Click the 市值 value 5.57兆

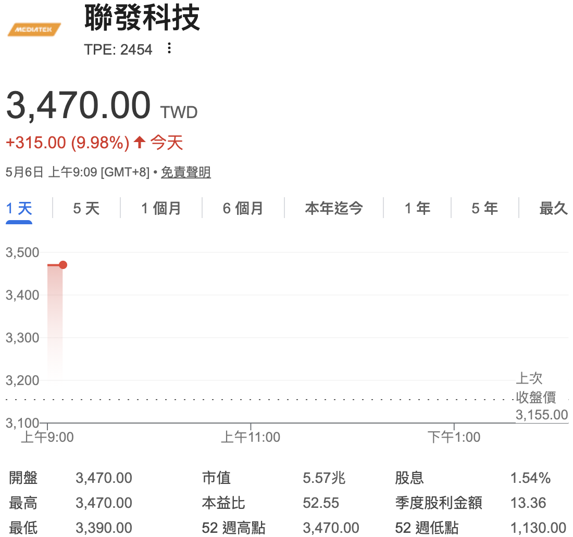(x=324, y=478)
